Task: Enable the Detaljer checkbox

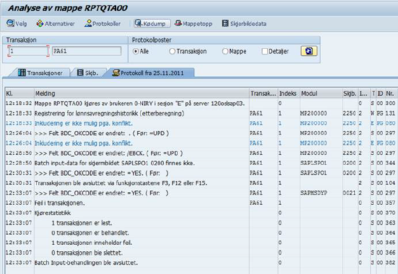Action: pos(265,51)
